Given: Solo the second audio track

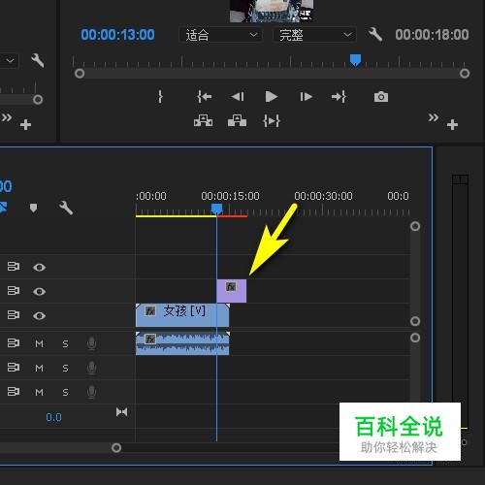Looking at the screenshot, I should pyautogui.click(x=65, y=368).
